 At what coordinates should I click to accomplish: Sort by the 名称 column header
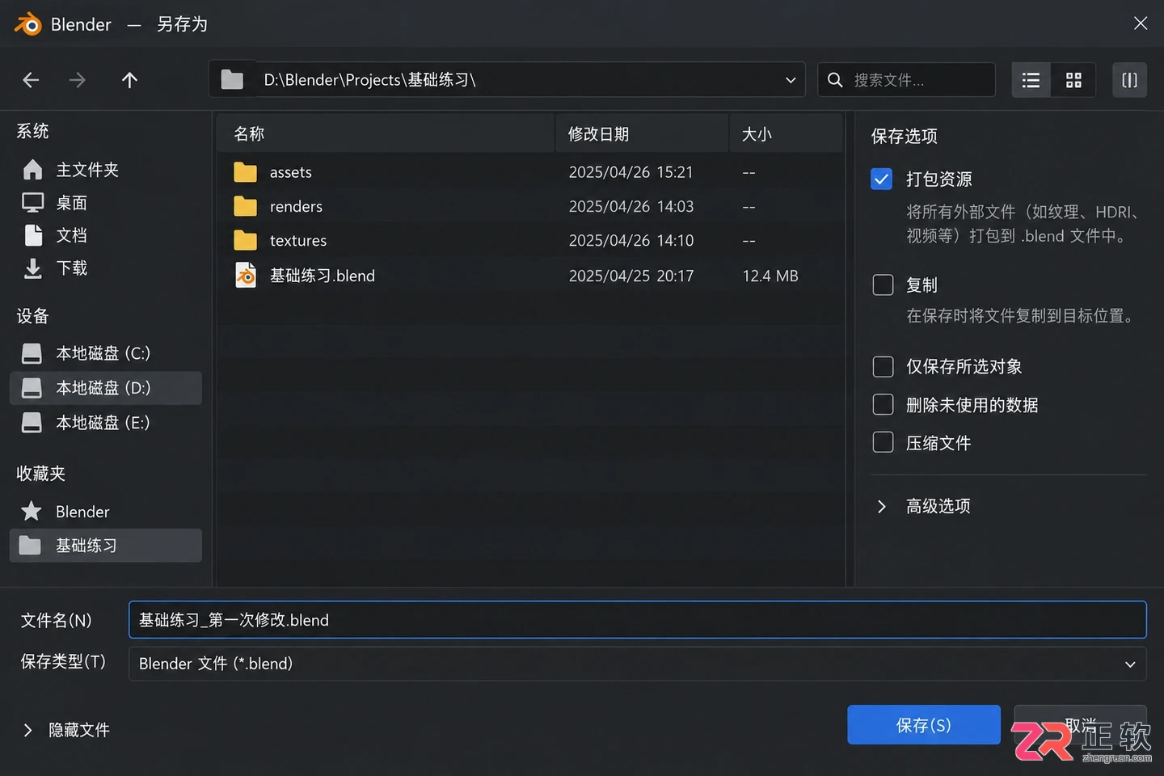click(386, 133)
